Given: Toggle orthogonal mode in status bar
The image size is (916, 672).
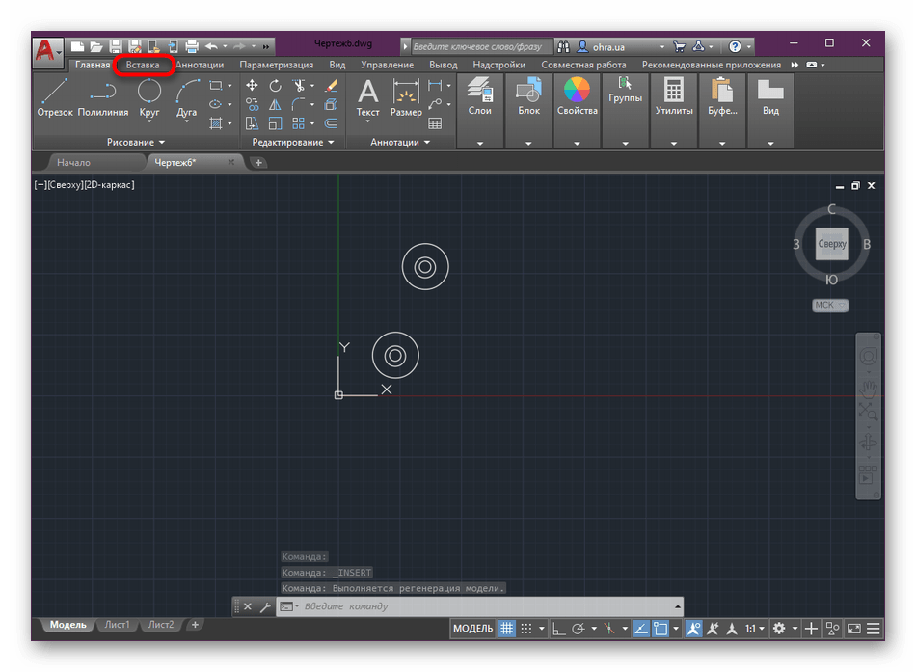Looking at the screenshot, I should click(x=559, y=629).
